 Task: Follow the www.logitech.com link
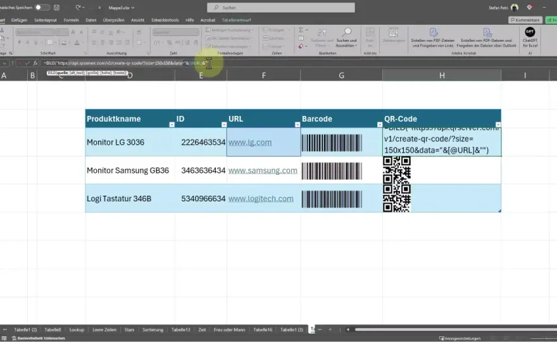pos(261,198)
